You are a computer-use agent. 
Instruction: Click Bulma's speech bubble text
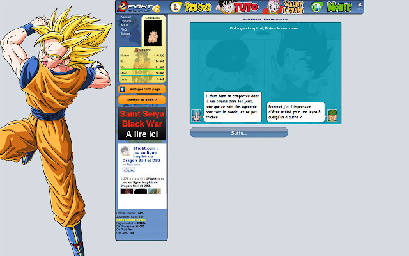[x=233, y=107]
